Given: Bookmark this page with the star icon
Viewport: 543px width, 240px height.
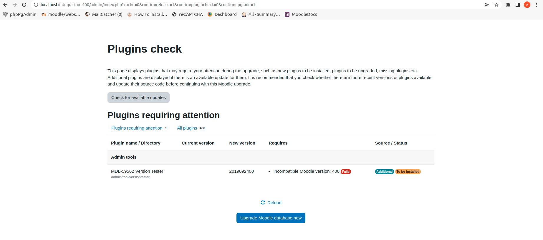Looking at the screenshot, I should click(x=496, y=5).
